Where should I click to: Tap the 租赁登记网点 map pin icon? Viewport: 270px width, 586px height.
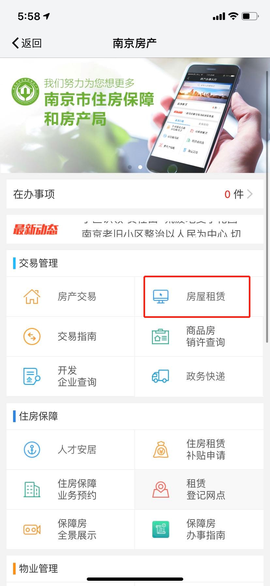click(x=161, y=490)
